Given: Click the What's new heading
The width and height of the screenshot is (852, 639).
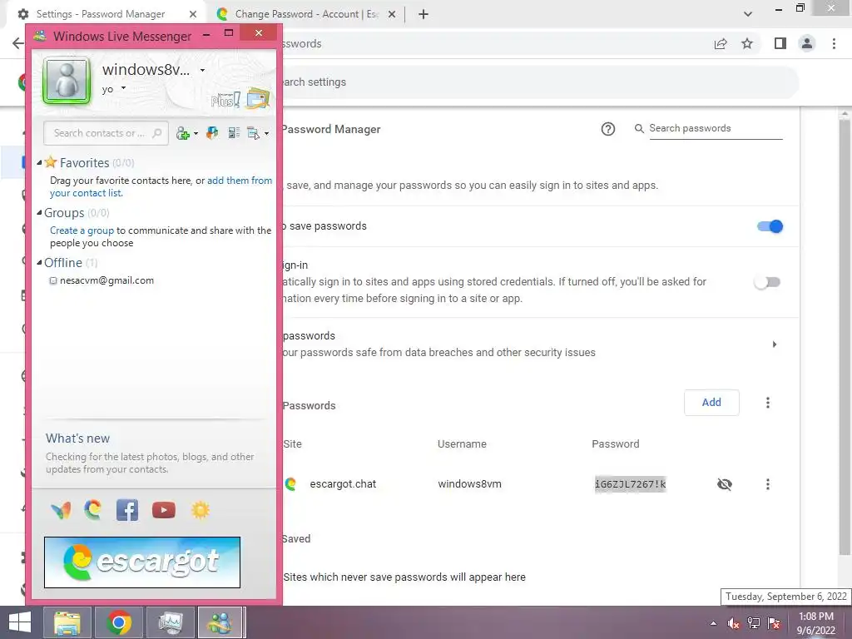Looking at the screenshot, I should (x=77, y=438).
